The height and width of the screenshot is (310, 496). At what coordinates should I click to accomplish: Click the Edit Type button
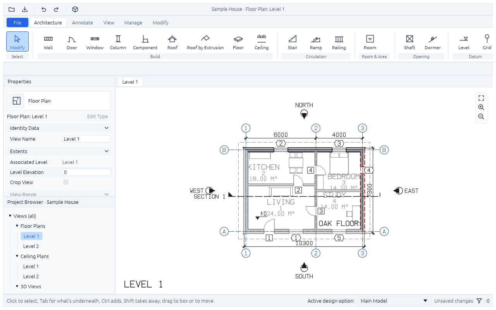click(98, 117)
